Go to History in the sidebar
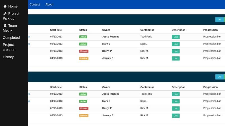Image resolution: width=225 pixels, height=126 pixels. coord(8,57)
